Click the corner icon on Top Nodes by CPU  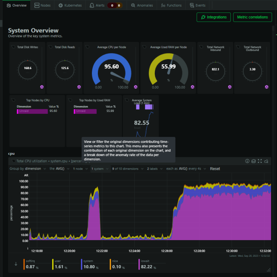pyautogui.click(x=13, y=100)
